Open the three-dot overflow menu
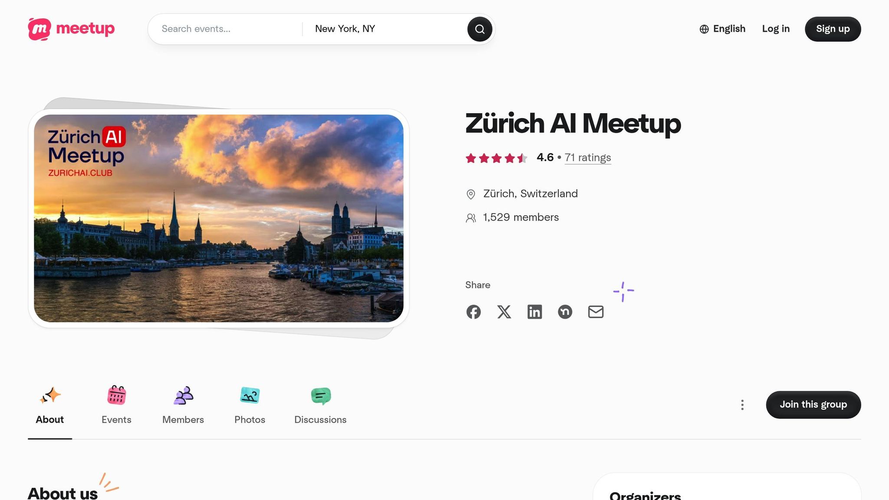889x500 pixels. 742,405
